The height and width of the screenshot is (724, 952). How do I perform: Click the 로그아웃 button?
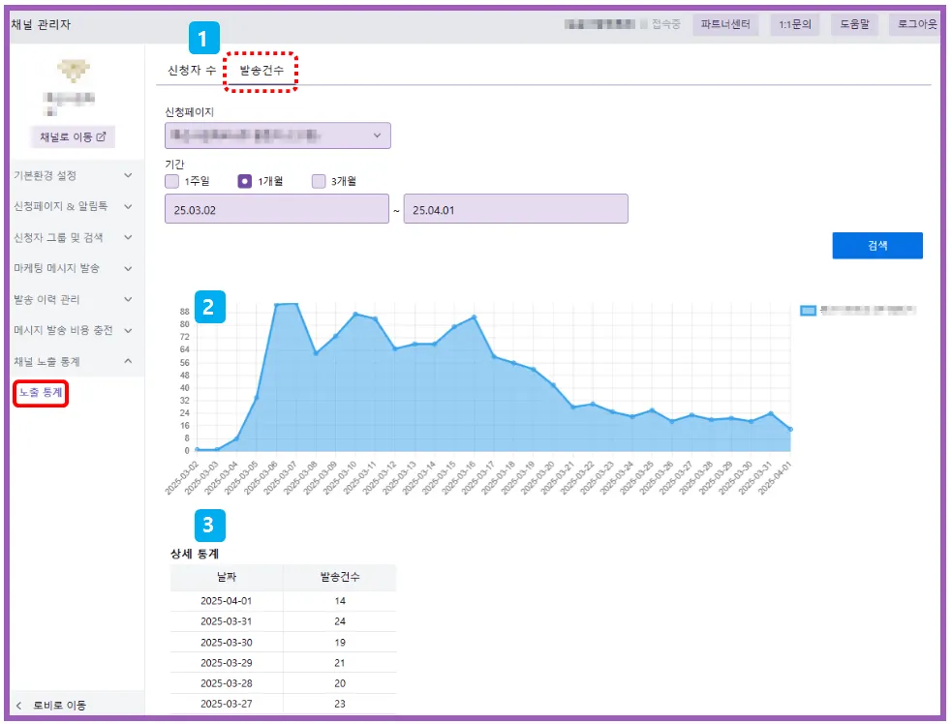point(917,24)
